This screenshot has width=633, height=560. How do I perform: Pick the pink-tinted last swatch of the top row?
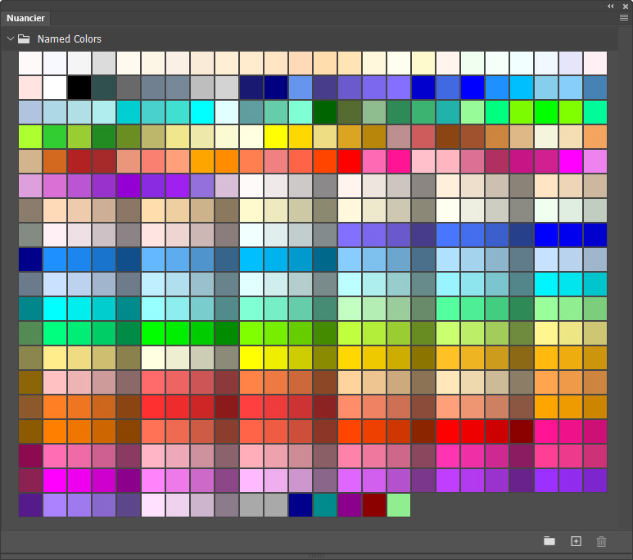595,63
